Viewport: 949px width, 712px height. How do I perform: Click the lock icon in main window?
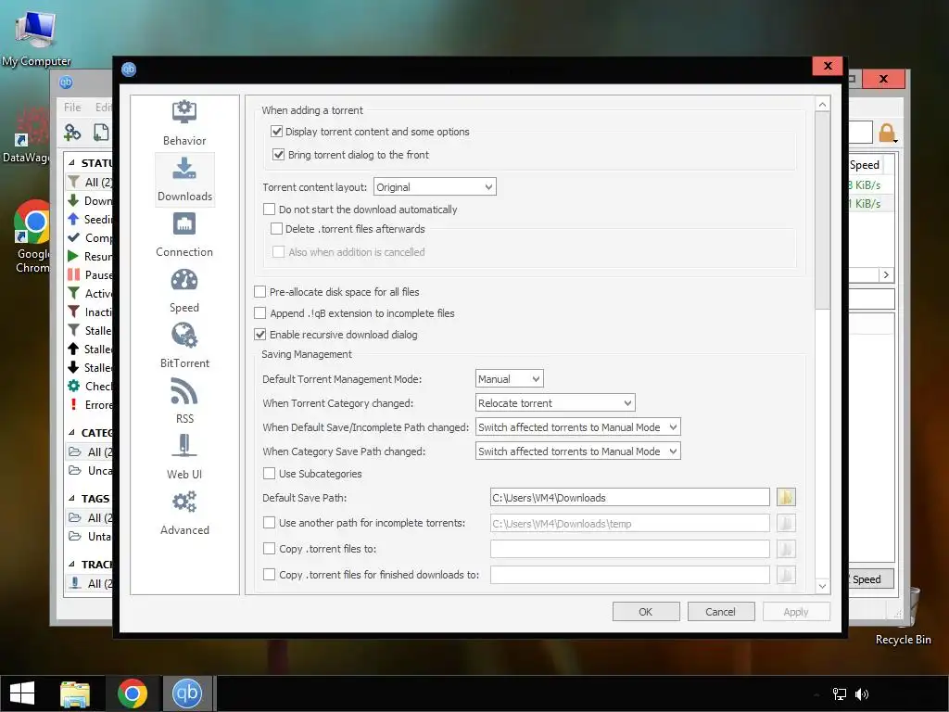[887, 133]
